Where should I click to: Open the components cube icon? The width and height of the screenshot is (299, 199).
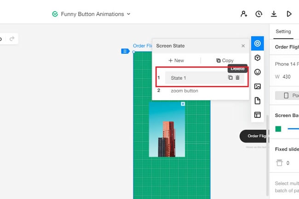coord(258,58)
